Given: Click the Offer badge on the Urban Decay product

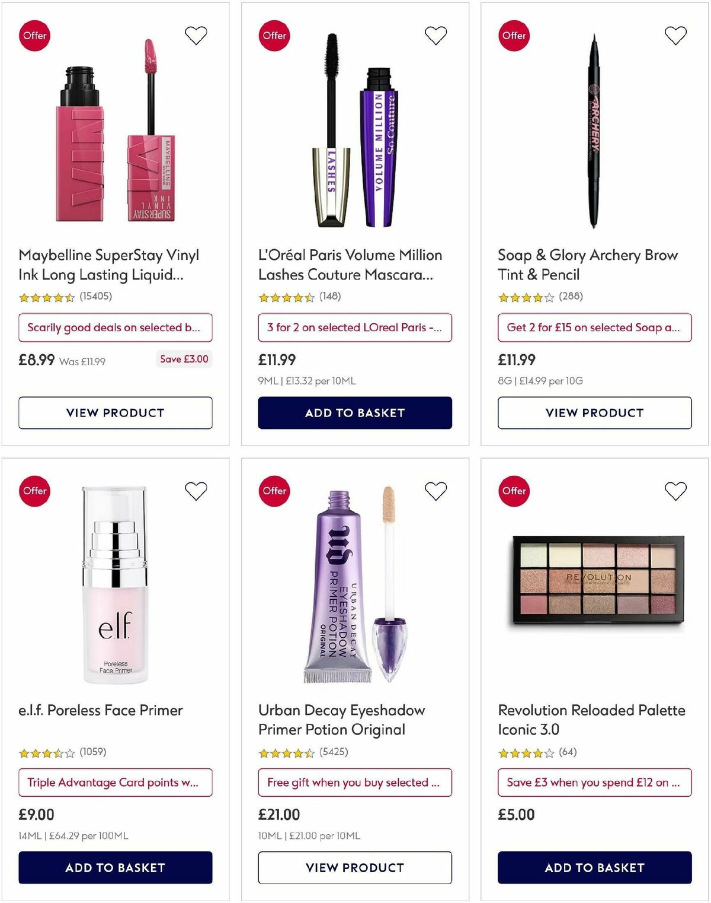Looking at the screenshot, I should pos(274,491).
